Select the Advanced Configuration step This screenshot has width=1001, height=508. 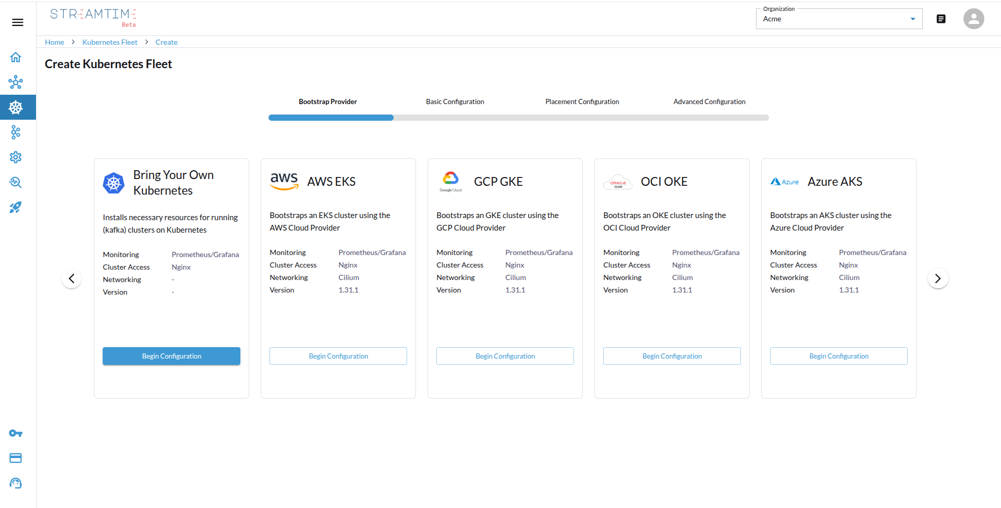pyautogui.click(x=710, y=101)
